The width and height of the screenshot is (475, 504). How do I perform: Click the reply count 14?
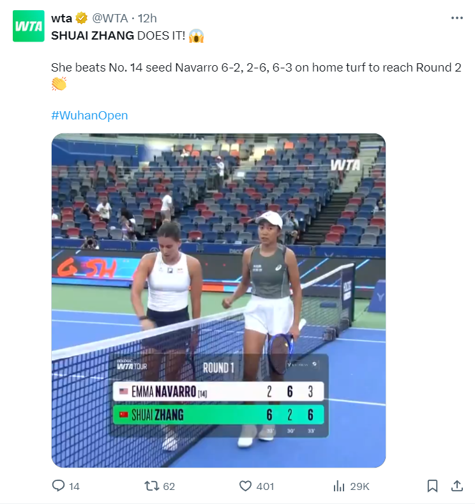click(74, 486)
